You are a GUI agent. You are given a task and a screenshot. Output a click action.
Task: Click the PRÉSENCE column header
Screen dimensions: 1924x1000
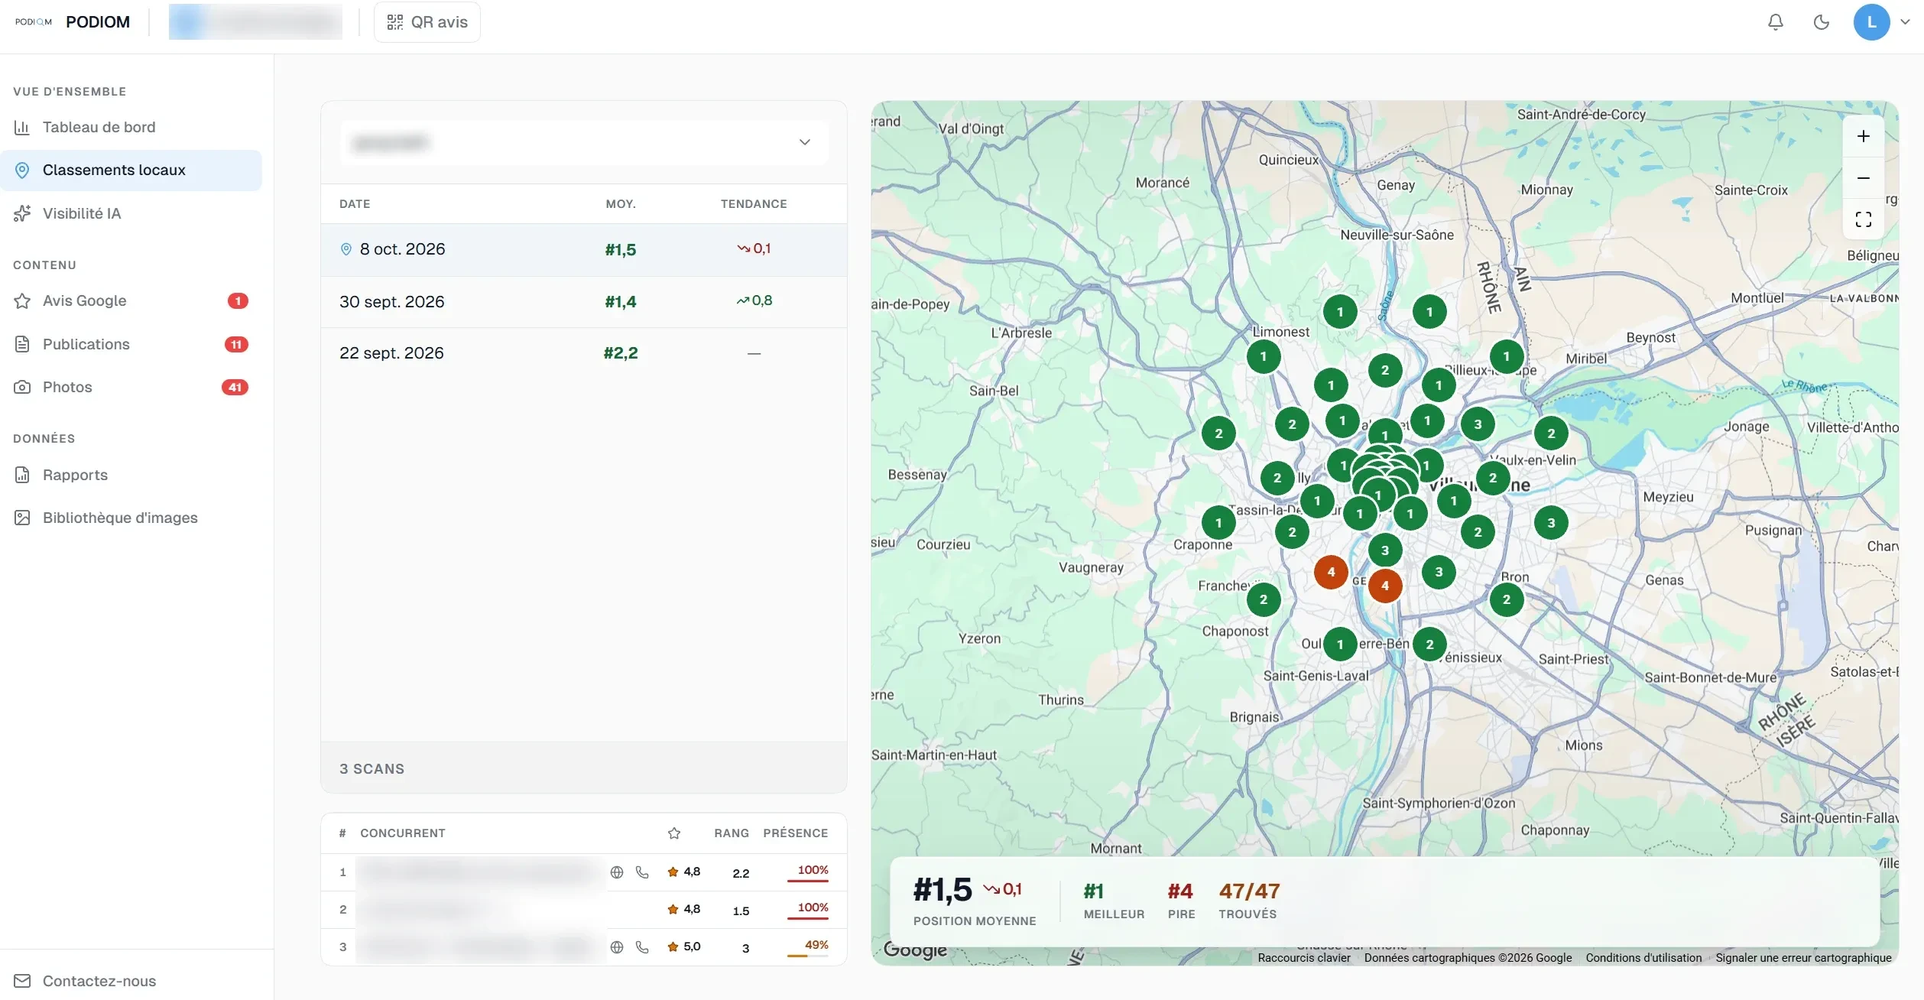pos(795,833)
